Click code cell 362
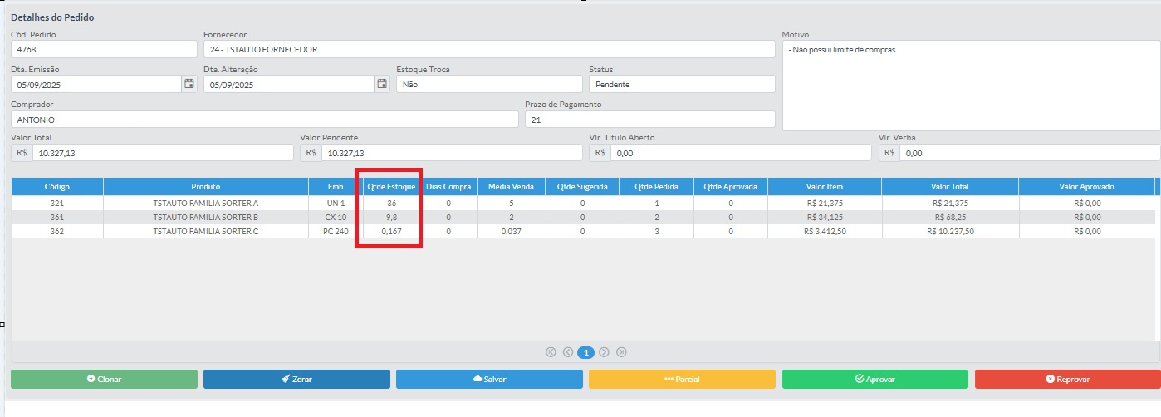1161x417 pixels. pyautogui.click(x=57, y=231)
